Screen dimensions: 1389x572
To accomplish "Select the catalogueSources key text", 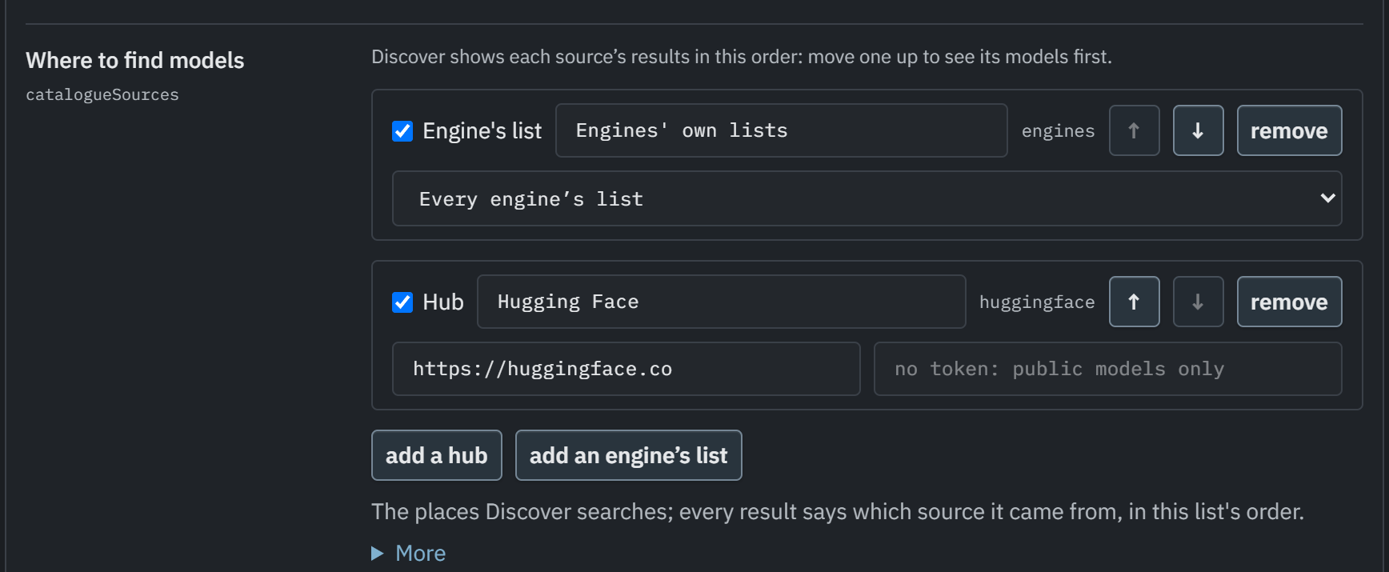I will 102,94.
